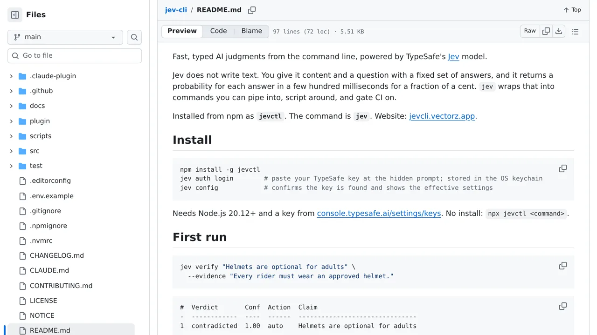Open the .github folder
The image size is (597, 335).
[41, 91]
